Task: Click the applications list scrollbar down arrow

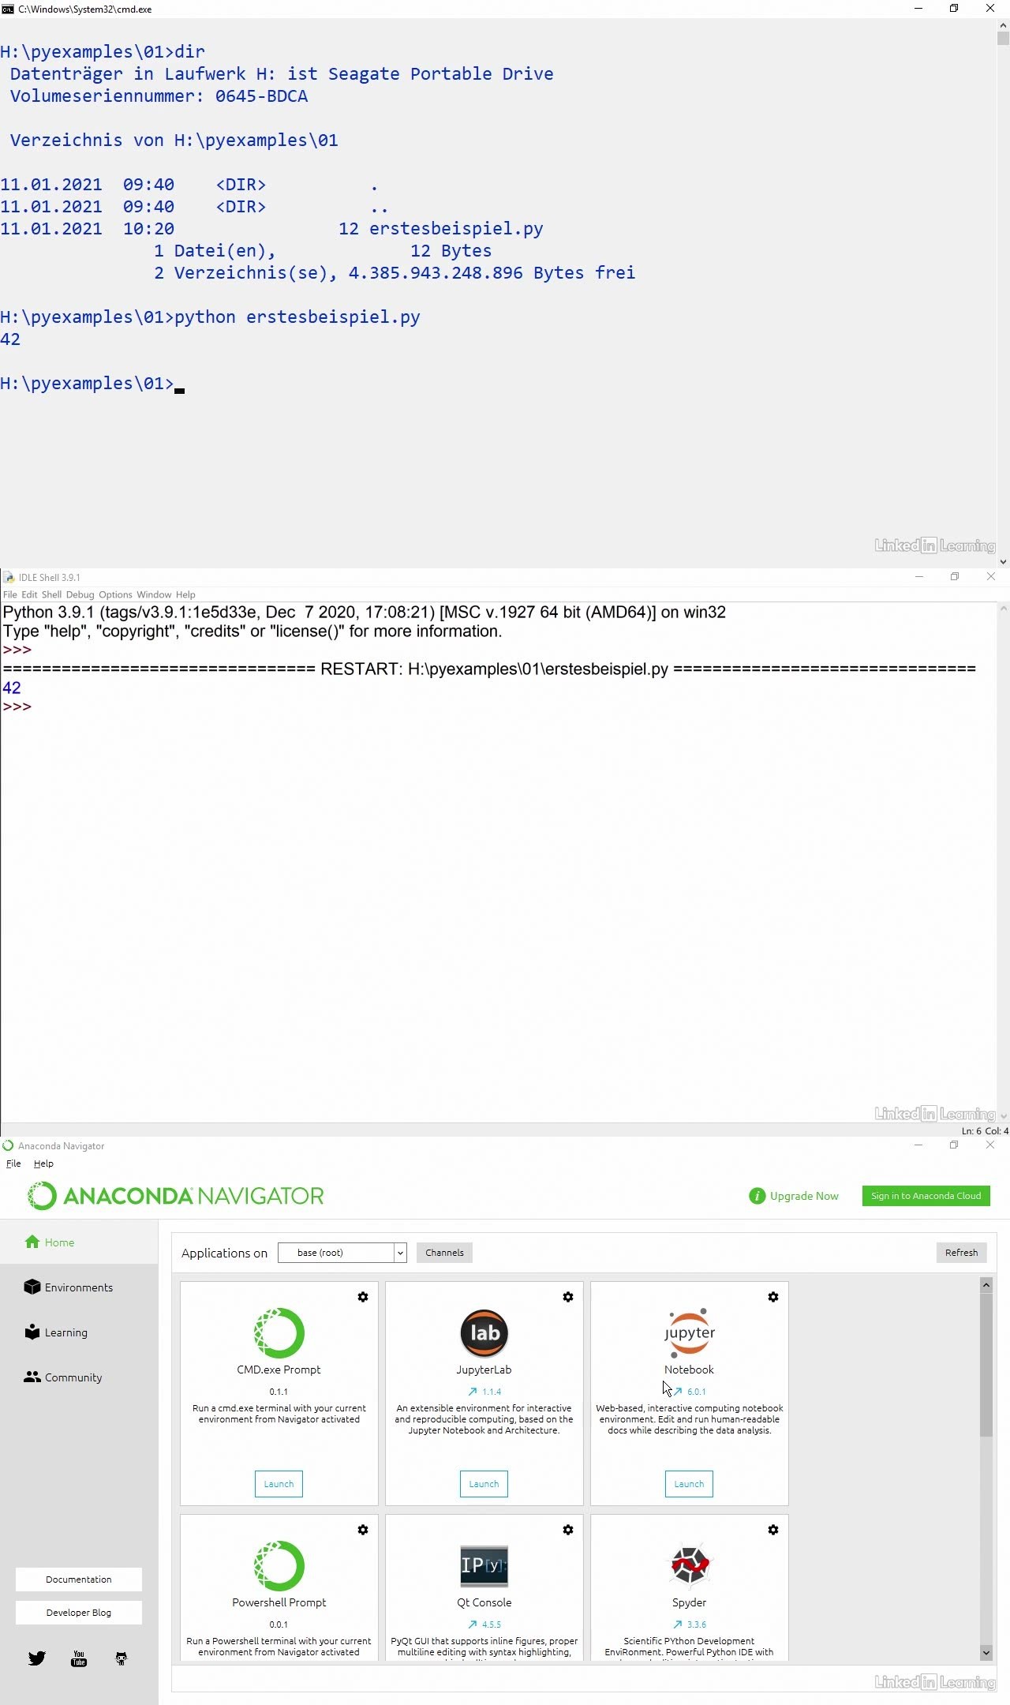Action: point(986,1652)
